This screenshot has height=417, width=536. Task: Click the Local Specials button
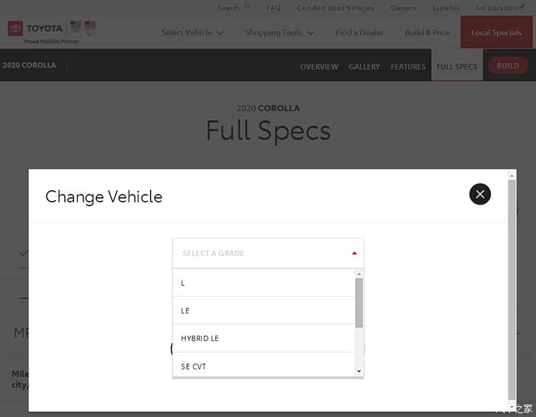point(496,32)
